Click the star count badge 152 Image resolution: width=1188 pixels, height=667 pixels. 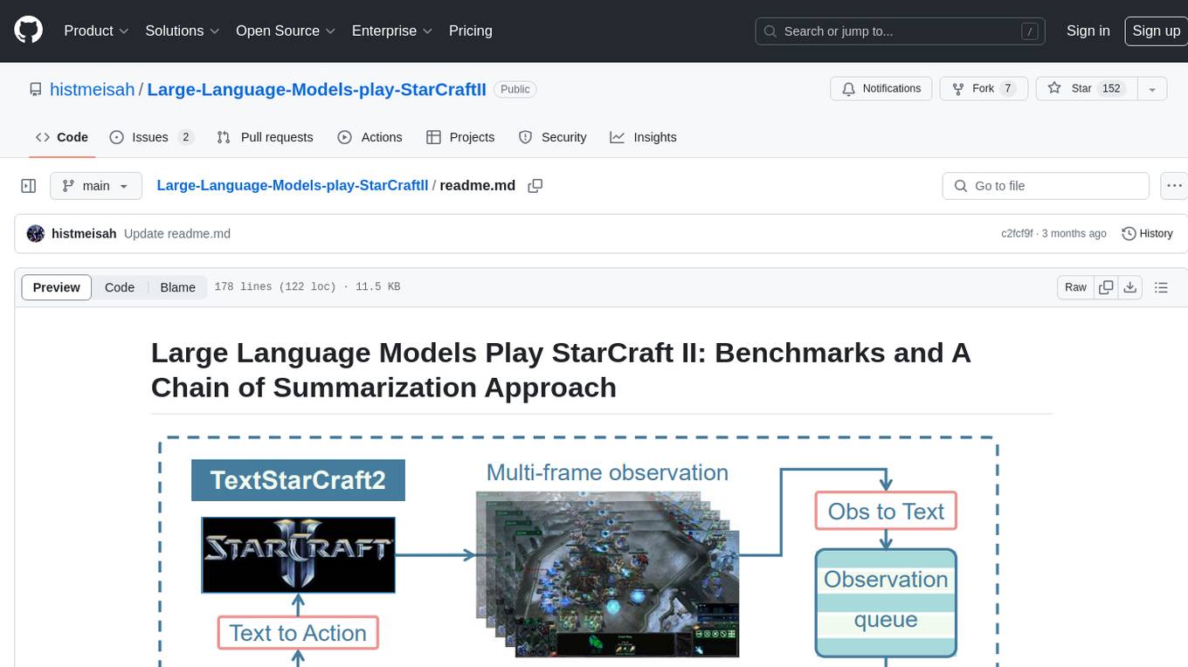coord(1111,89)
